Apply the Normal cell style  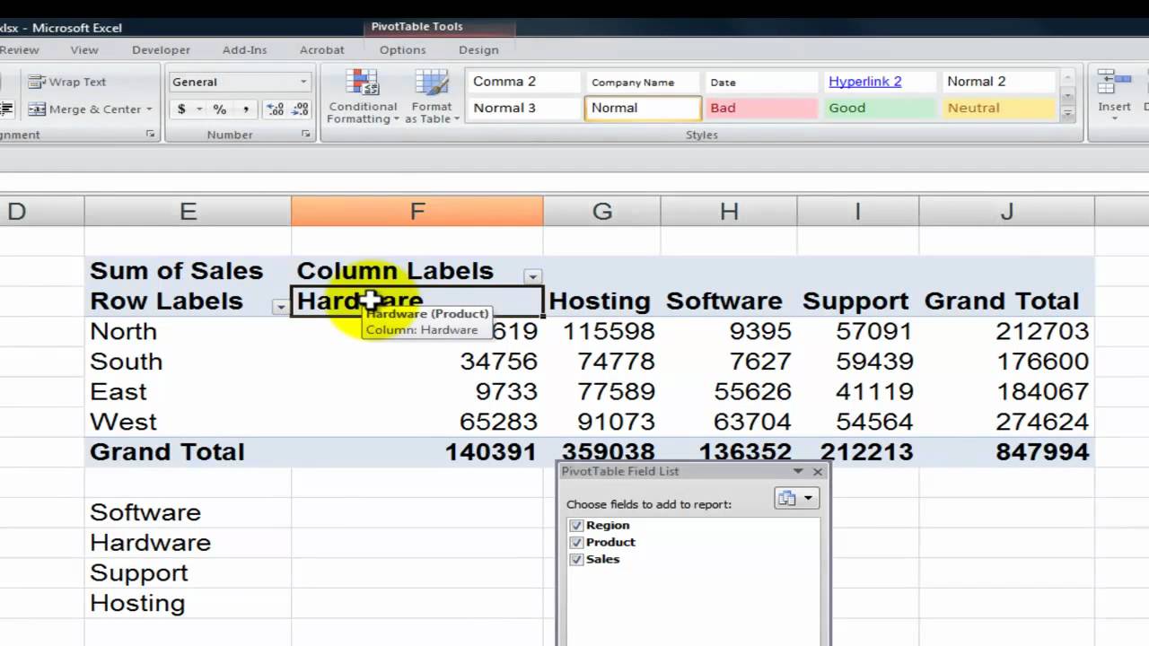pos(642,108)
